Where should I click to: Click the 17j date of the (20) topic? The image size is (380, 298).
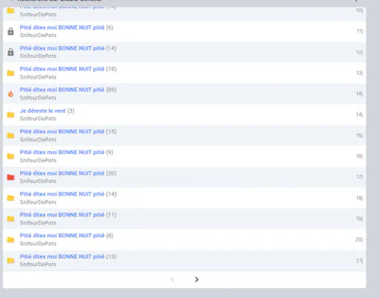pyautogui.click(x=360, y=177)
